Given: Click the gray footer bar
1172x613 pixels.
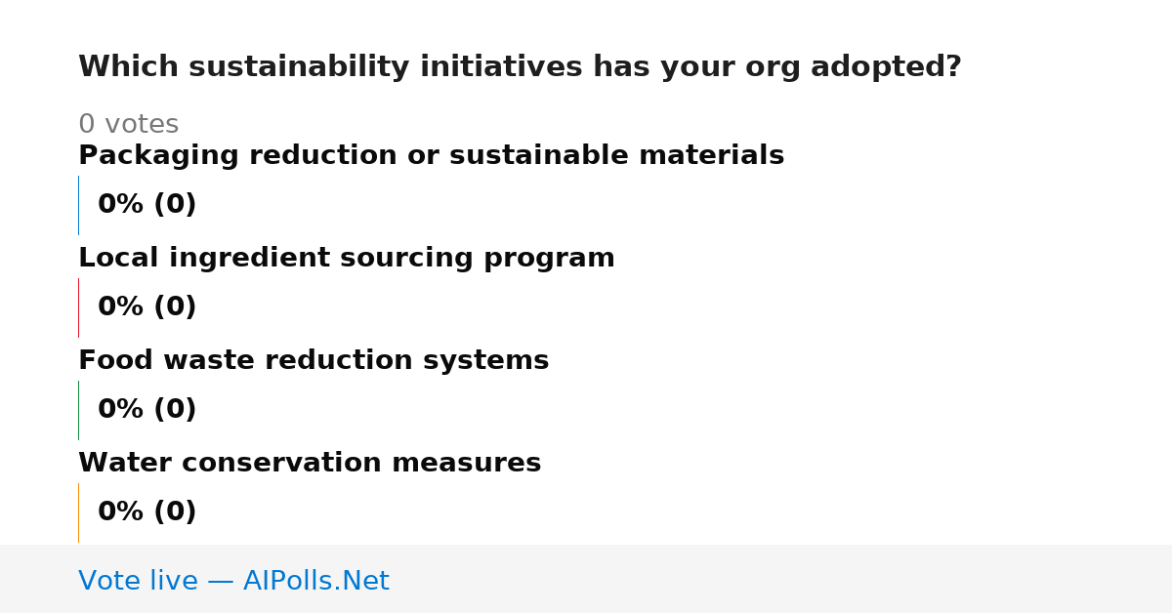Looking at the screenshot, I should [586, 579].
